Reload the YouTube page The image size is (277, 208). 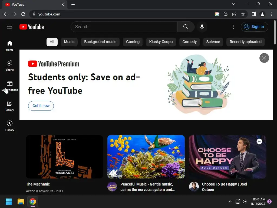tap(23, 14)
